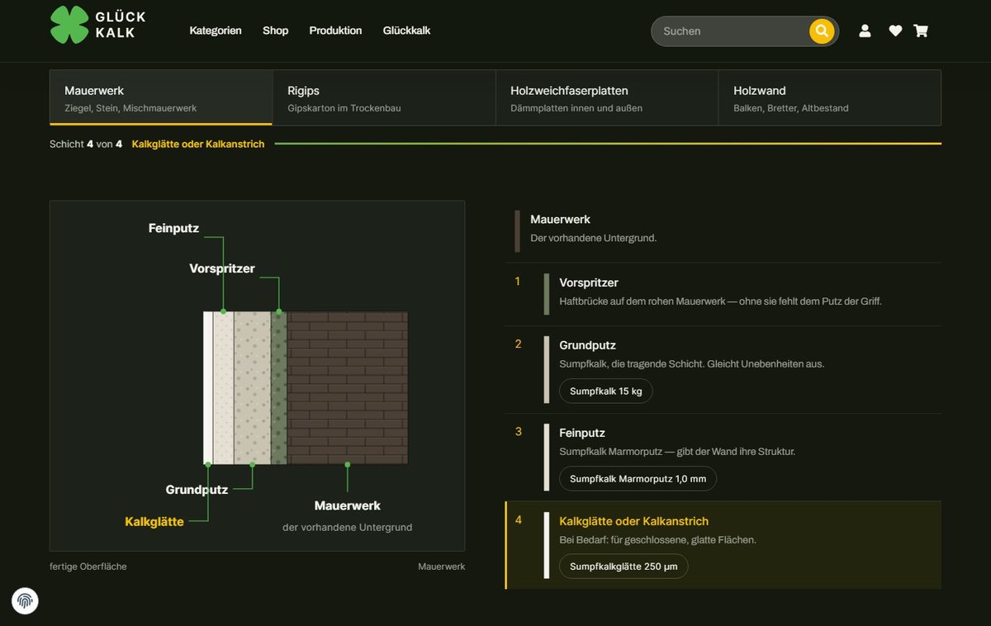Click the 'Schicht 4 von 4' text
991x626 pixels.
click(86, 144)
